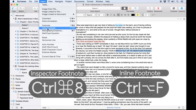Toggle underline formatting
Image resolution: width=196 pixels, height=110 pixels.
[x=114, y=15]
